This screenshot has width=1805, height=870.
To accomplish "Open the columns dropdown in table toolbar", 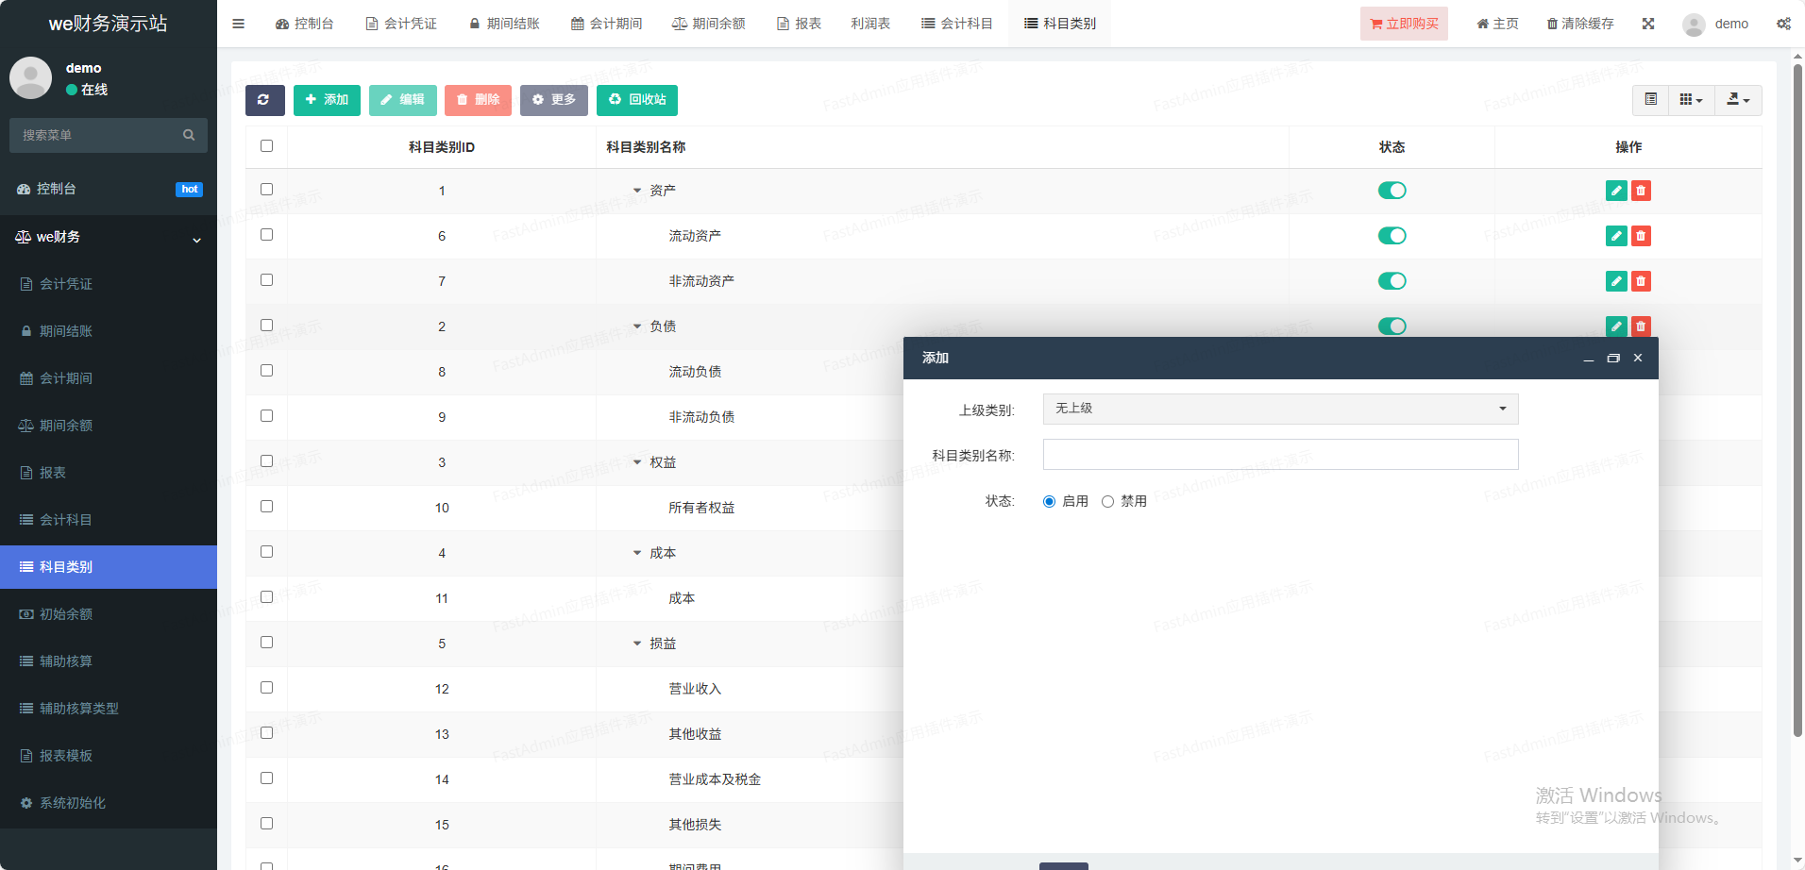I will [x=1691, y=100].
